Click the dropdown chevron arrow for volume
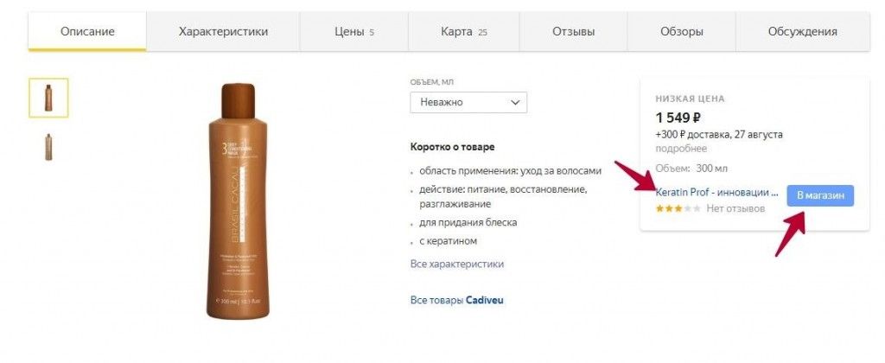This screenshot has width=885, height=363. pyautogui.click(x=515, y=103)
